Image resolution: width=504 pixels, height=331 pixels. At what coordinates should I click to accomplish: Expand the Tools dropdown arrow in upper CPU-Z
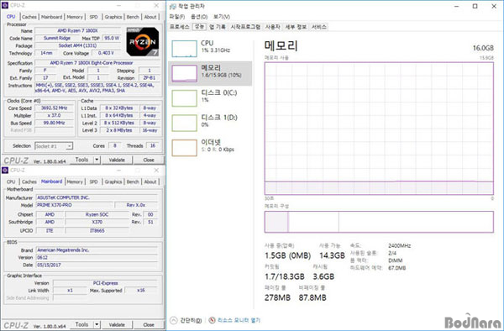(x=97, y=160)
